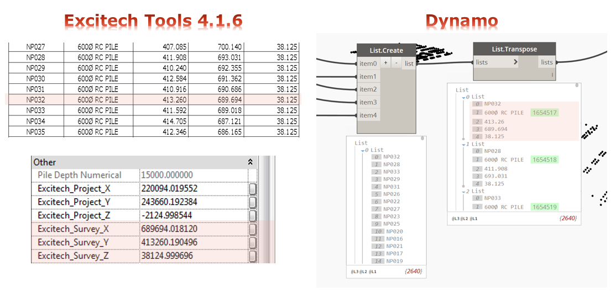Screen dimensions: 616x292
Task: Select the NP035 cell in the schedule
Action: click(x=36, y=132)
